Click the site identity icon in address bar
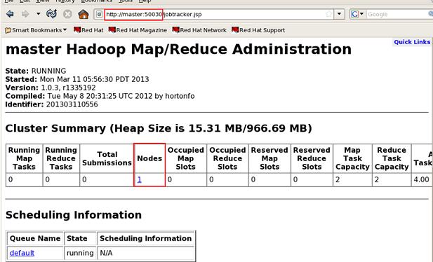Viewport: 433px width, 262px height. tap(99, 14)
